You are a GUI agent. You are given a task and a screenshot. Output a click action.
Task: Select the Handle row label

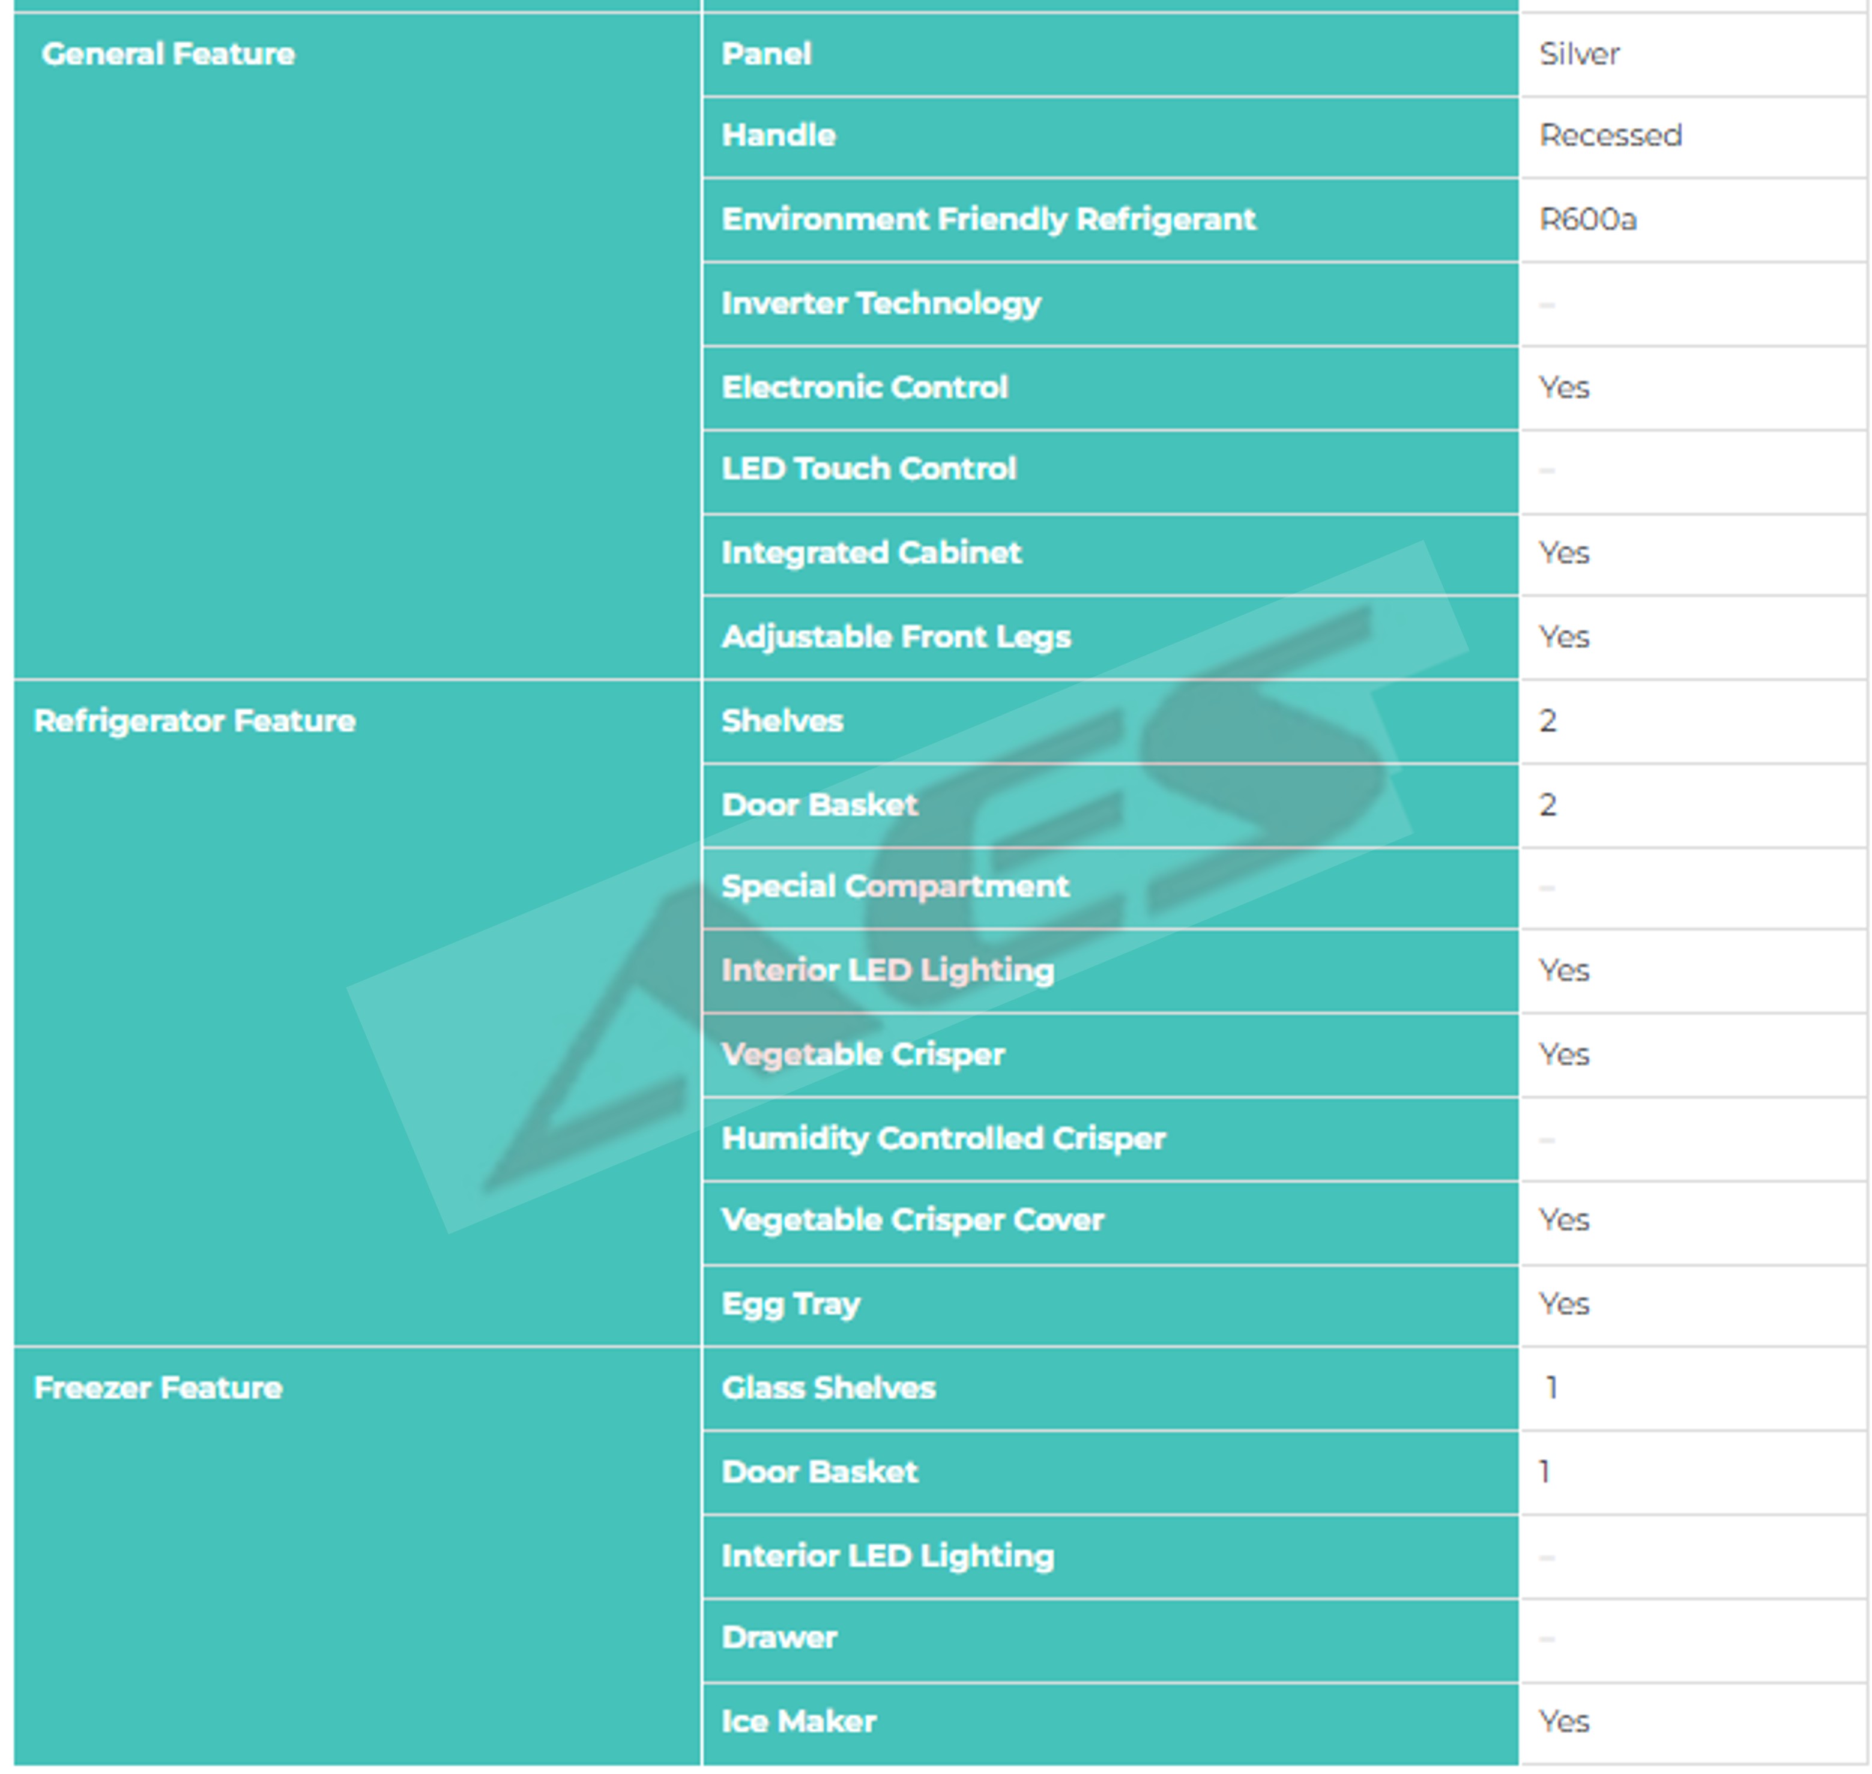click(x=778, y=135)
